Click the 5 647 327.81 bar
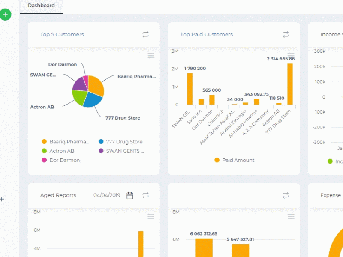 tap(241, 251)
